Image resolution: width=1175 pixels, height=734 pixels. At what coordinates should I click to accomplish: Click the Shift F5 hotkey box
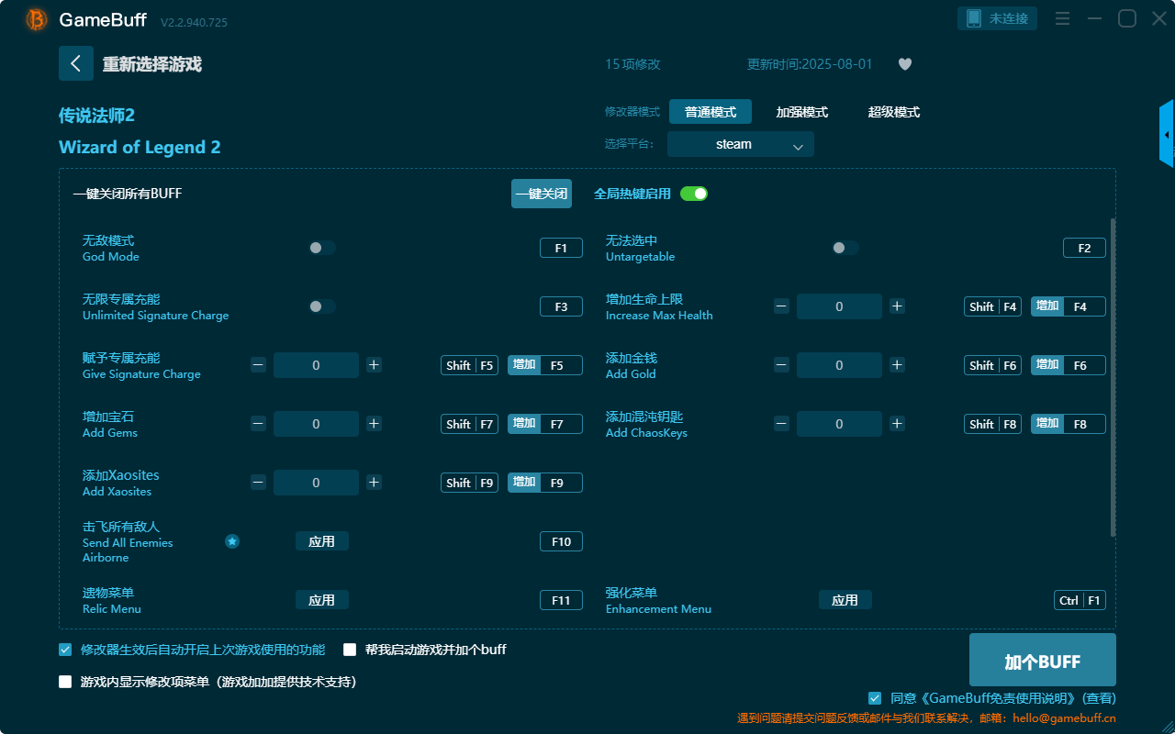469,365
